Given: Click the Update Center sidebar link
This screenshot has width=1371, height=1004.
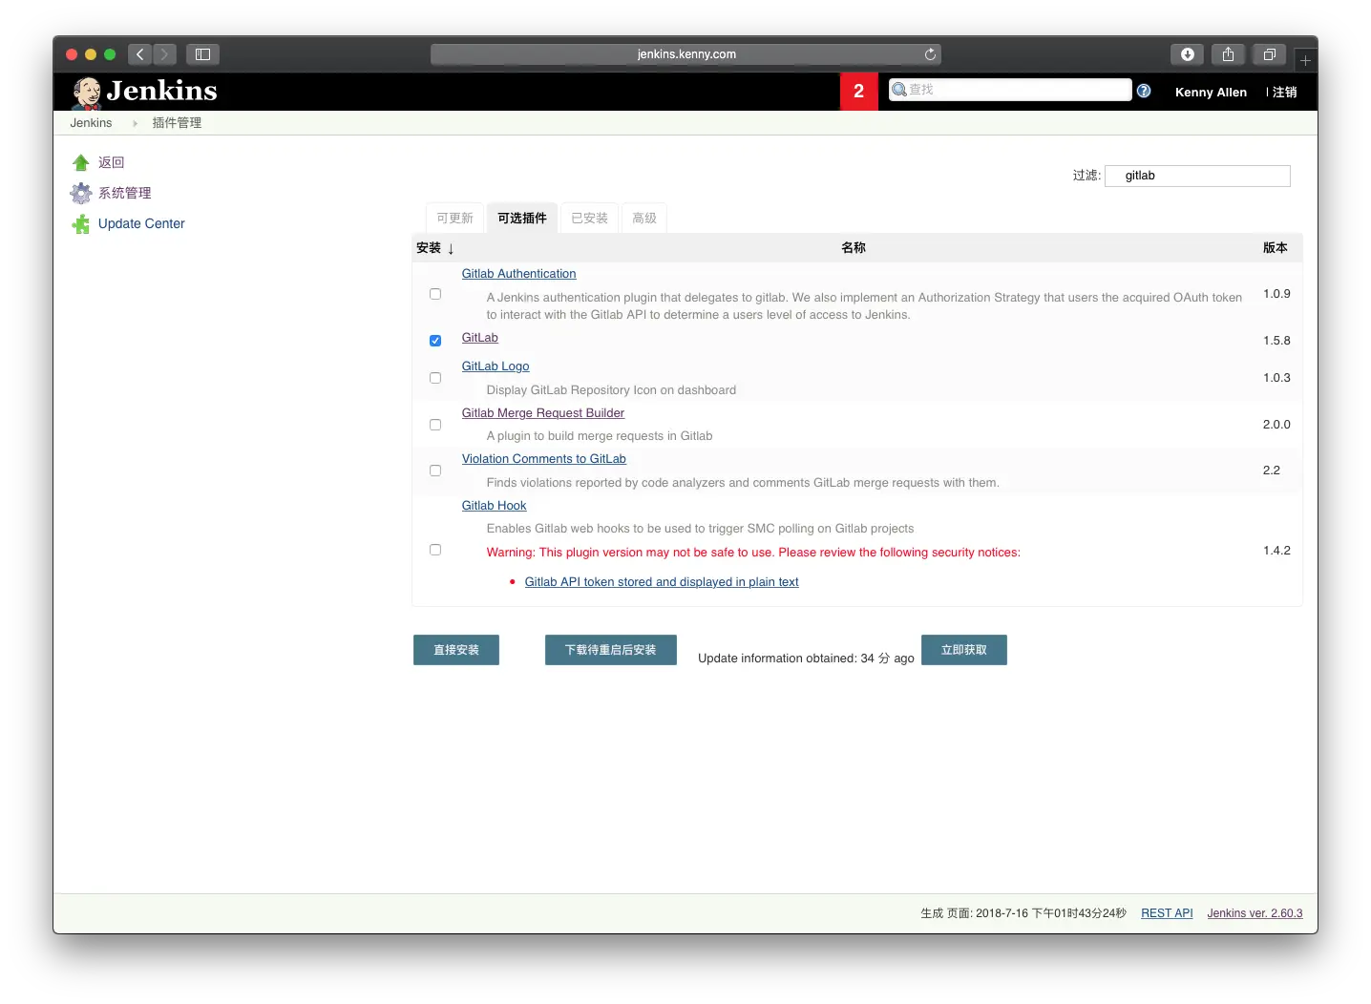Looking at the screenshot, I should (x=141, y=224).
